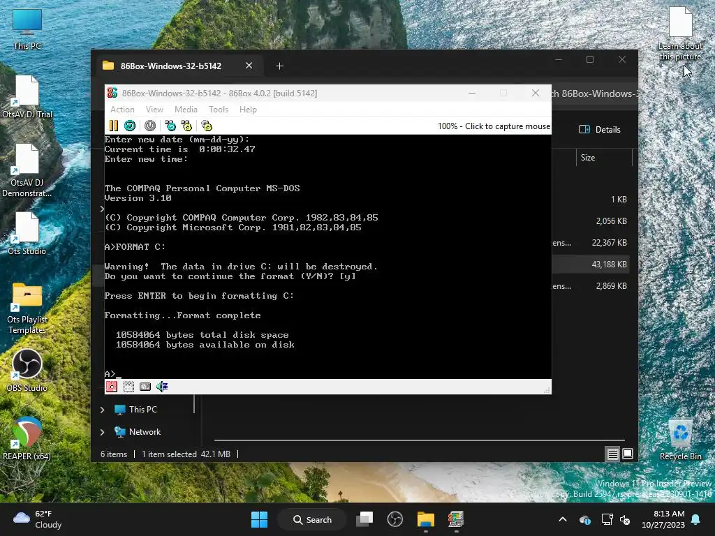
Task: Click the sound speaker status icon
Action: (x=162, y=387)
